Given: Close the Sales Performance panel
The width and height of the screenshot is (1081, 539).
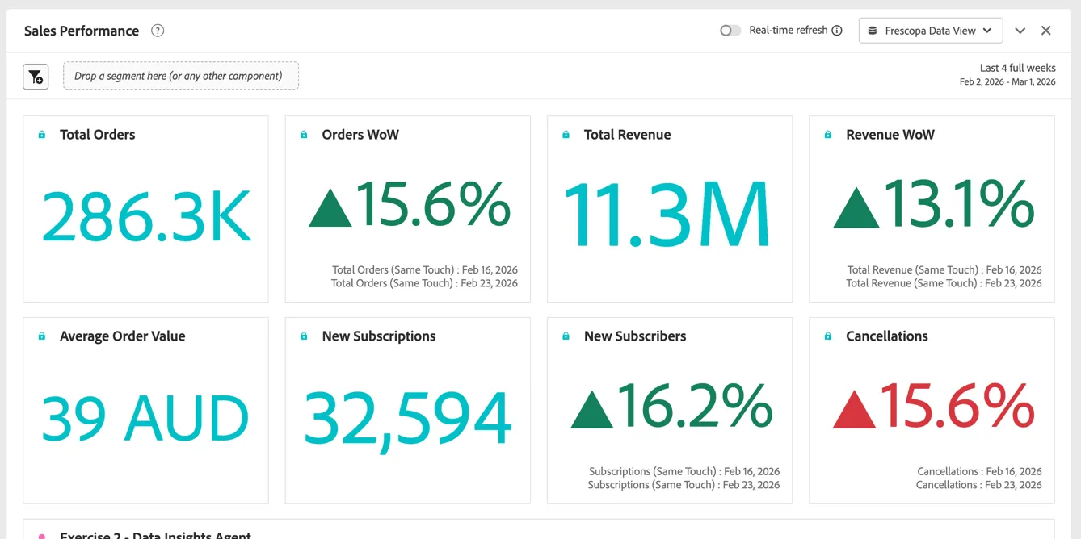Looking at the screenshot, I should pyautogui.click(x=1046, y=31).
